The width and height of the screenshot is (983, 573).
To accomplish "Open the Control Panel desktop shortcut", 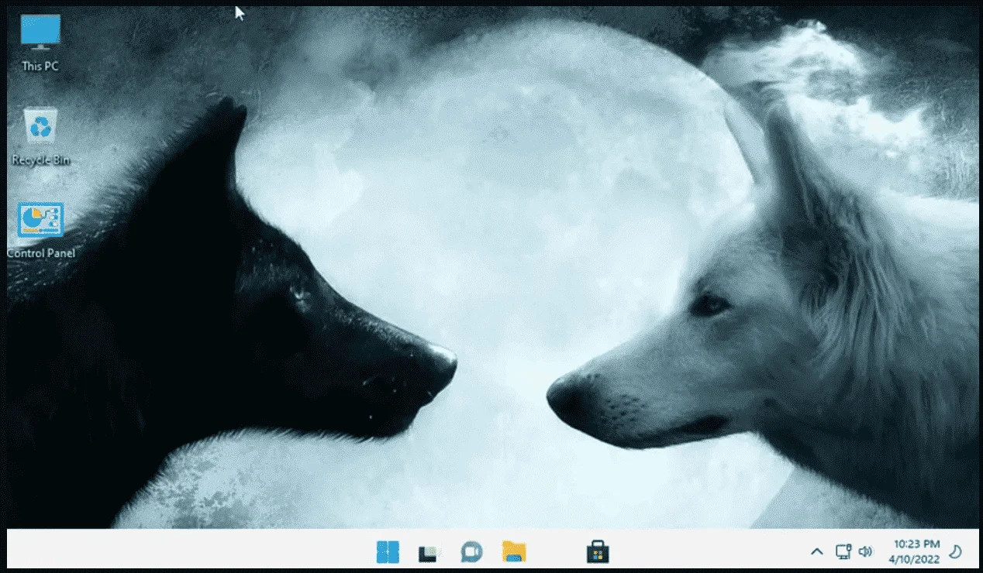I will [x=40, y=231].
